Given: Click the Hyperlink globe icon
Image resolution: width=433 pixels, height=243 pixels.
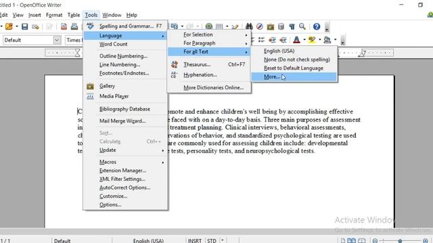Looking at the screenshot, I should pyautogui.click(x=209, y=26).
